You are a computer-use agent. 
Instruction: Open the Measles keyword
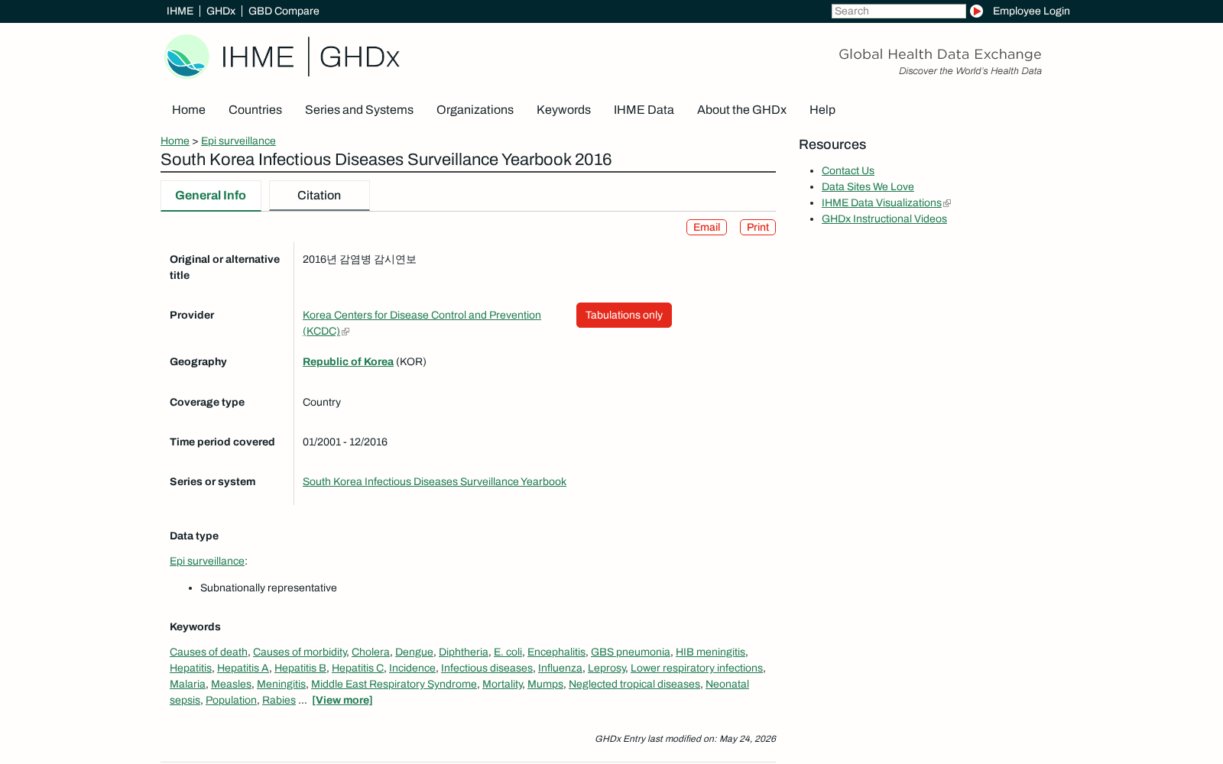[231, 684]
